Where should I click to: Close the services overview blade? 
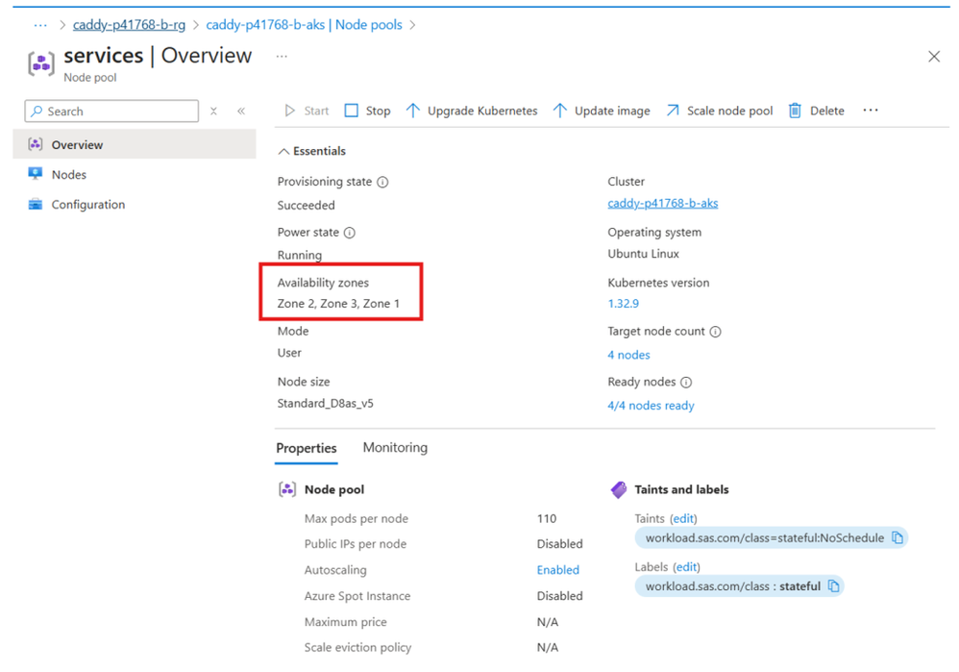(934, 57)
